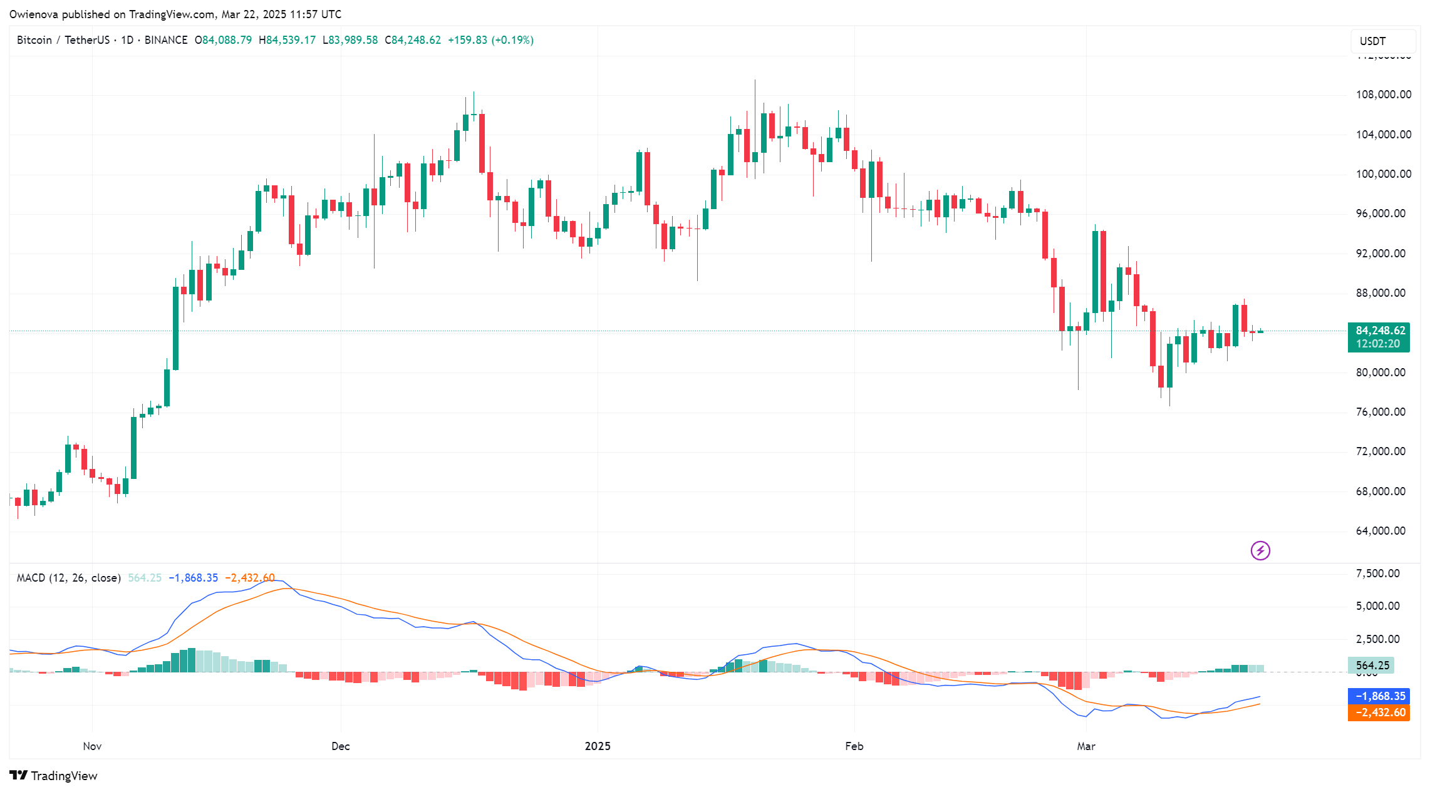Click the 92,000.00 price axis label
The width and height of the screenshot is (1430, 792).
pos(1381,254)
